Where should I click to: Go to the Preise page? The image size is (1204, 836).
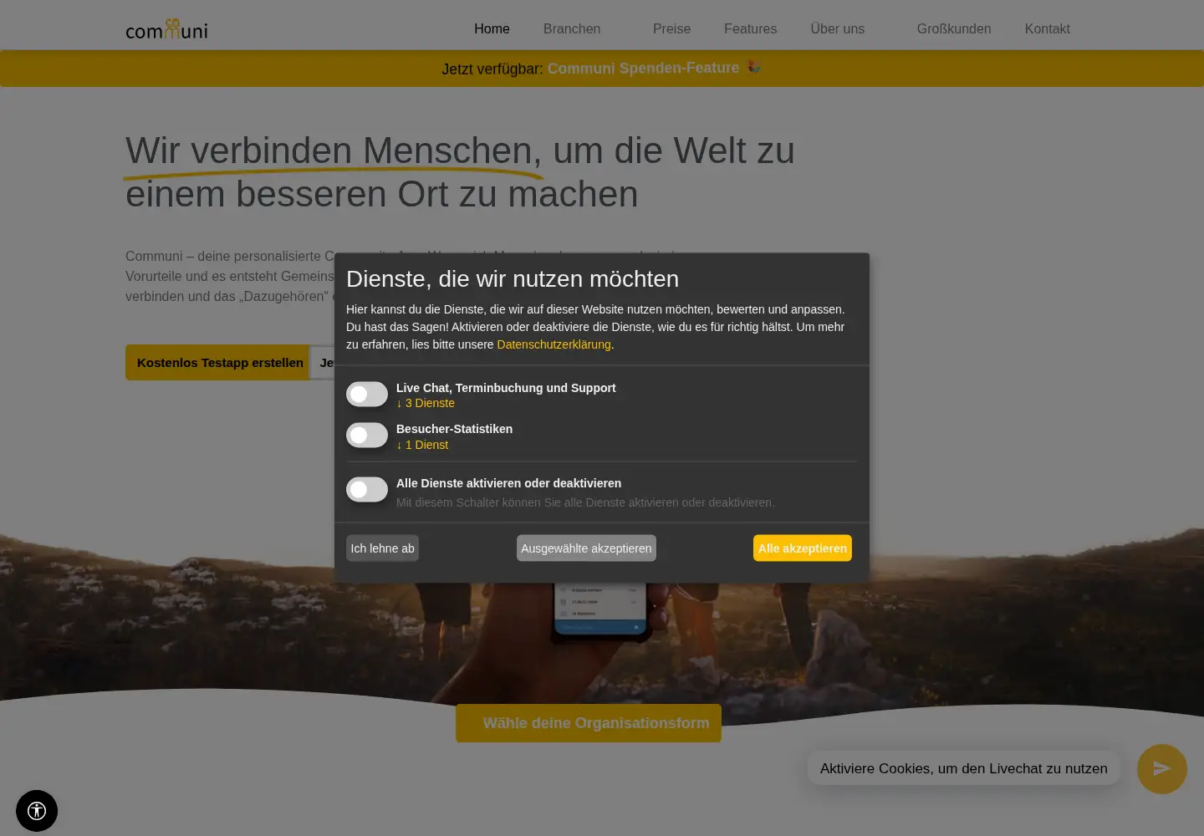(x=671, y=28)
